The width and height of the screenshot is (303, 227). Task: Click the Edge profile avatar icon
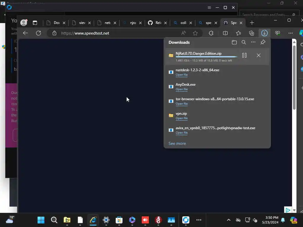[x=24, y=23]
